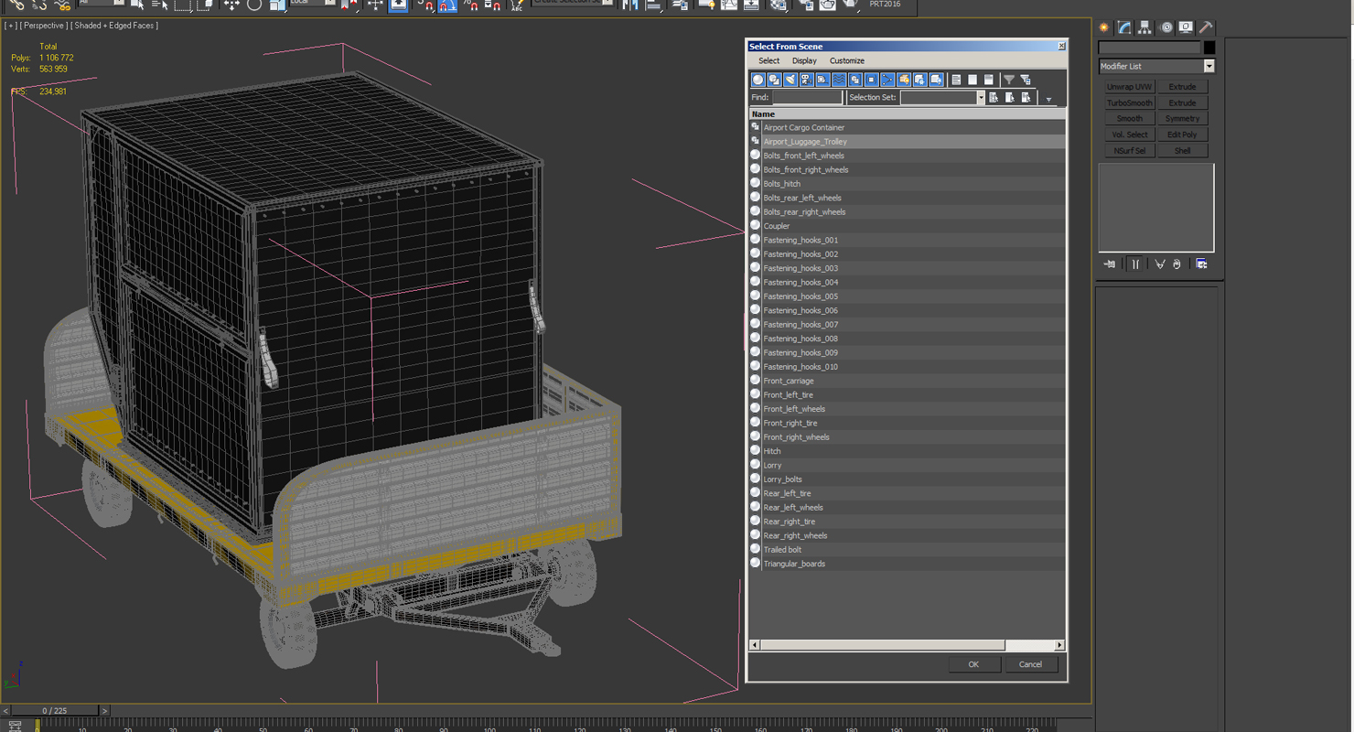Switch to the Modify command panel
Viewport: 1354px width, 732px height.
point(1124,27)
